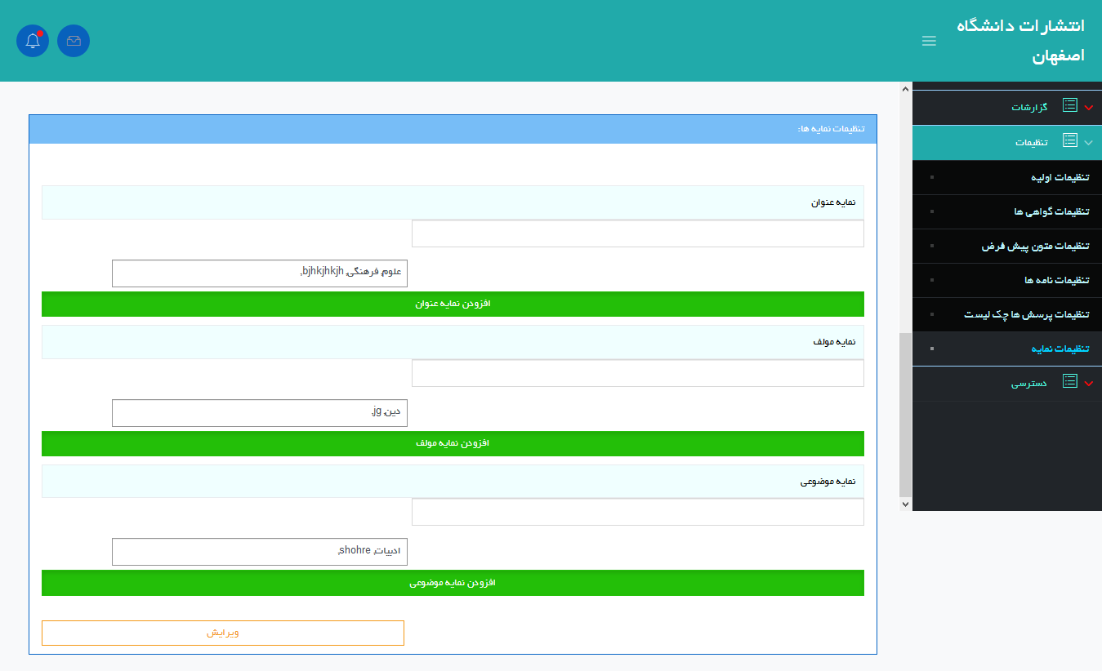
Task: Expand the دسترسی menu red chevron
Action: pyautogui.click(x=1088, y=383)
